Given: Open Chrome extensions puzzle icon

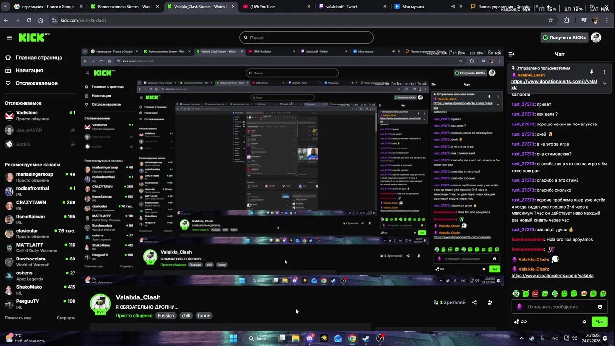Looking at the screenshot, I should point(566,20).
